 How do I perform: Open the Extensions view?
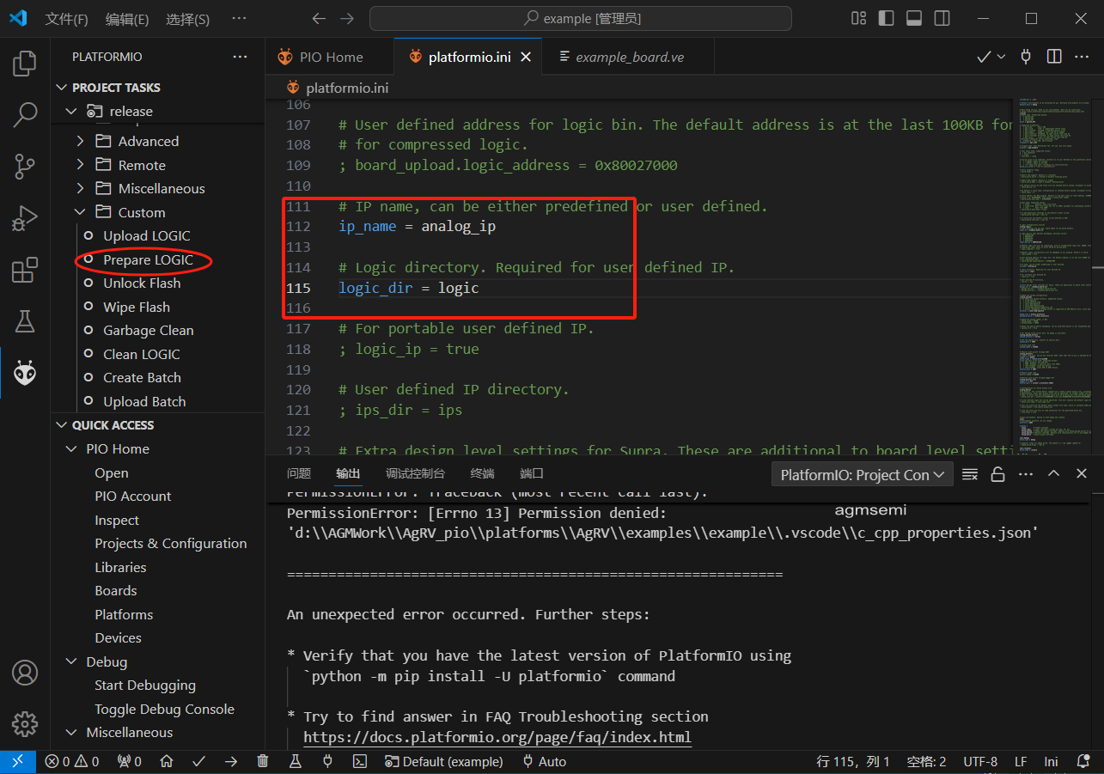click(x=25, y=270)
